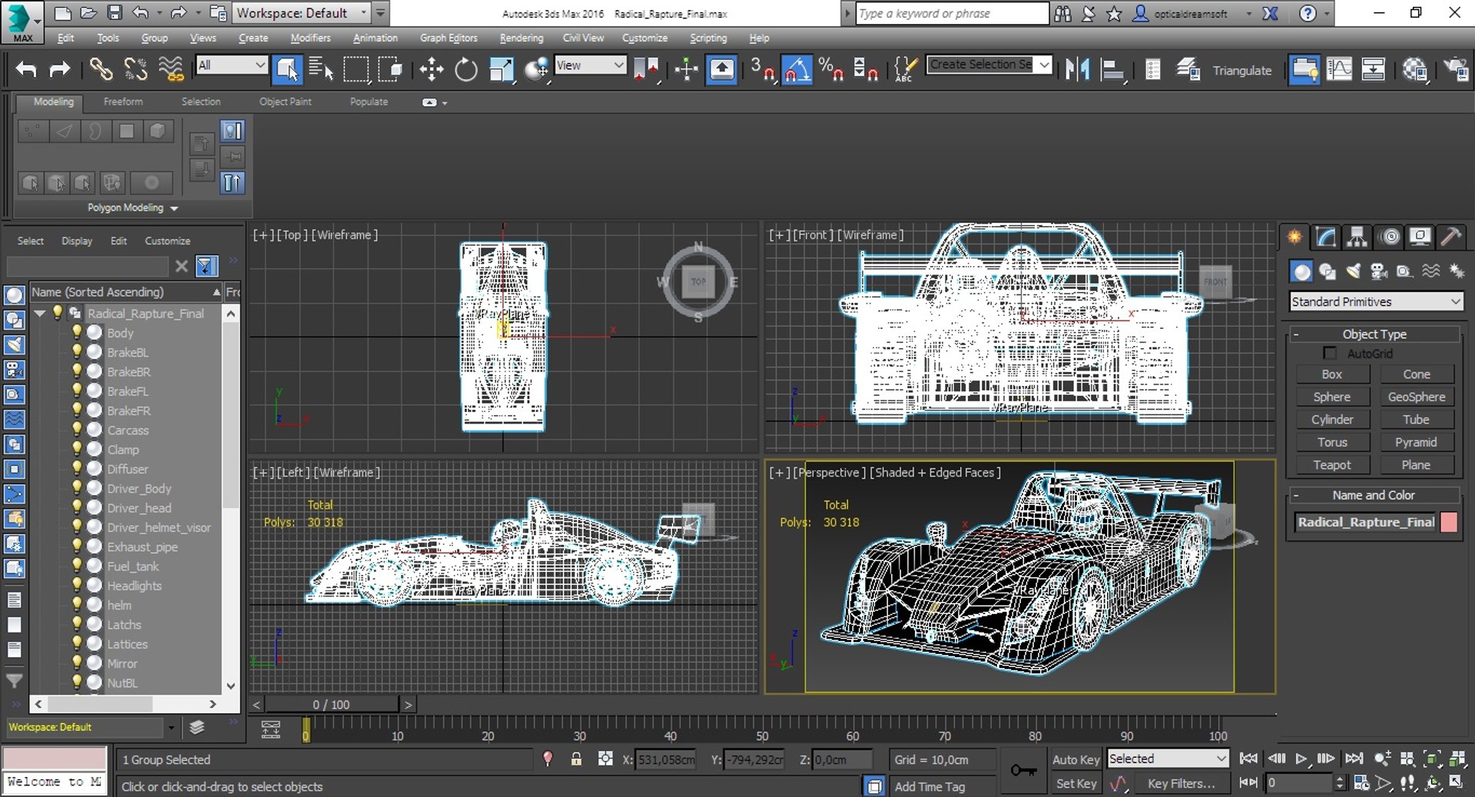Click the scene explorer scroll down arrow
This screenshot has width=1475, height=797.
pyautogui.click(x=230, y=686)
